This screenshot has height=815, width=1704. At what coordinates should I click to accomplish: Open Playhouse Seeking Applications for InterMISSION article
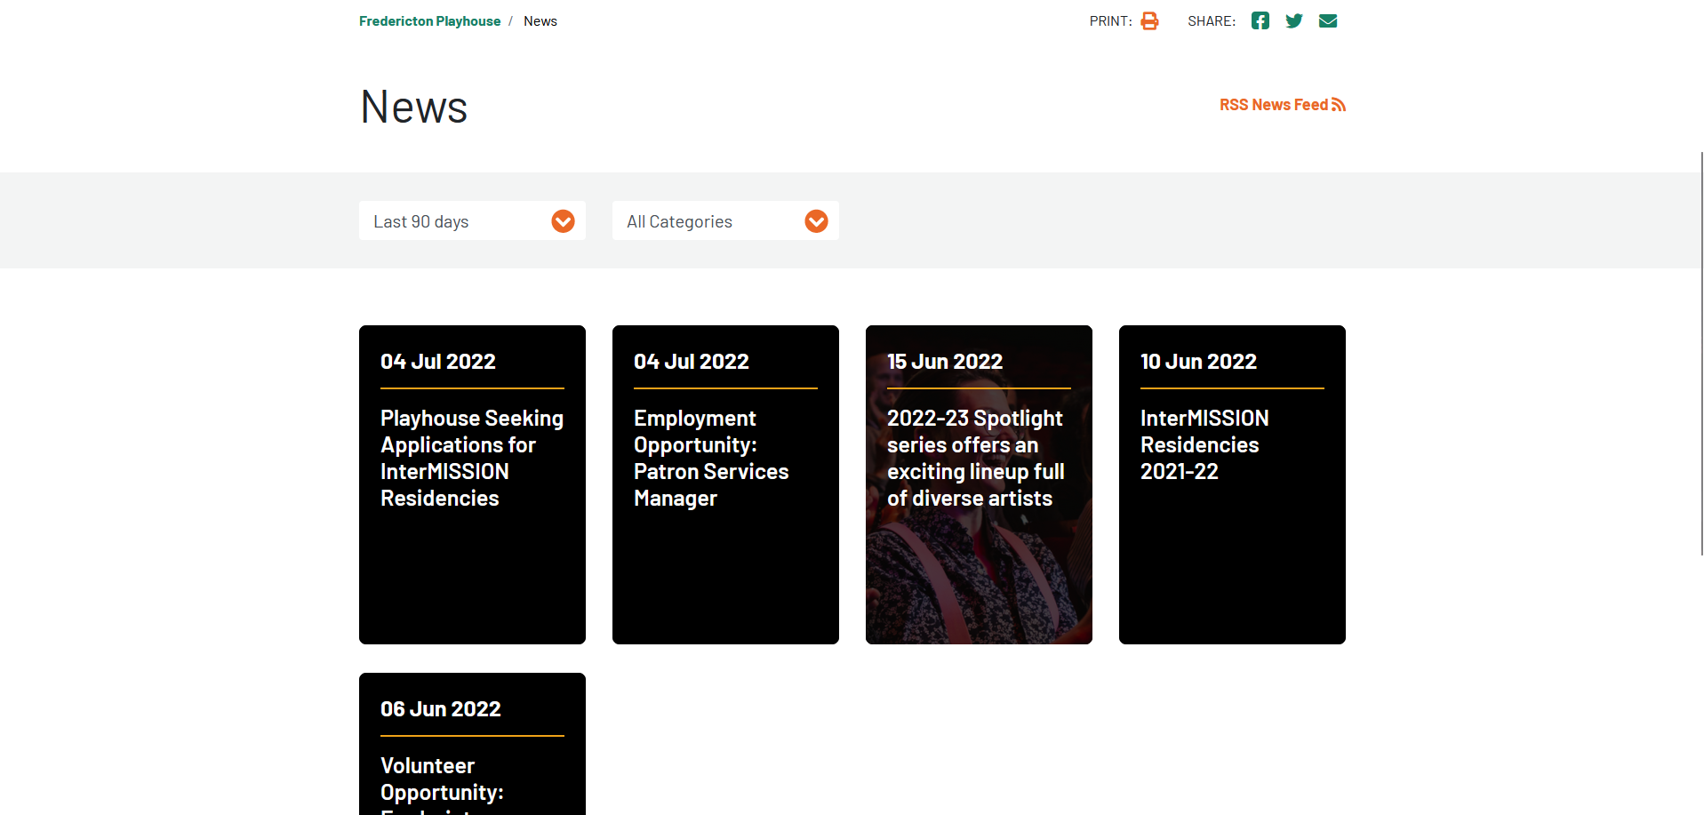[x=472, y=459]
